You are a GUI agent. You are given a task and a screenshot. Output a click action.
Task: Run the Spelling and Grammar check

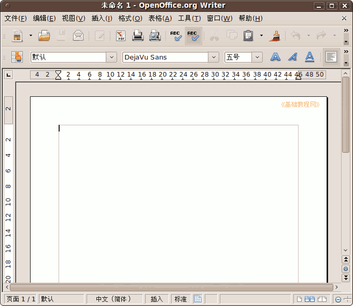click(x=176, y=36)
